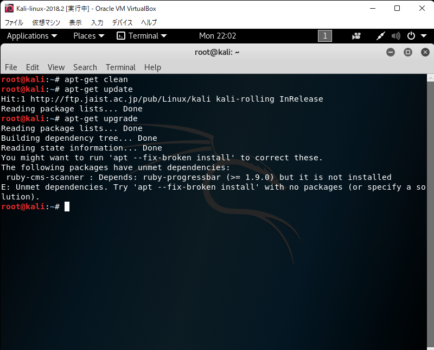Click the 'apt-get upgrade' command text
This screenshot has height=350, width=434.
(101, 118)
